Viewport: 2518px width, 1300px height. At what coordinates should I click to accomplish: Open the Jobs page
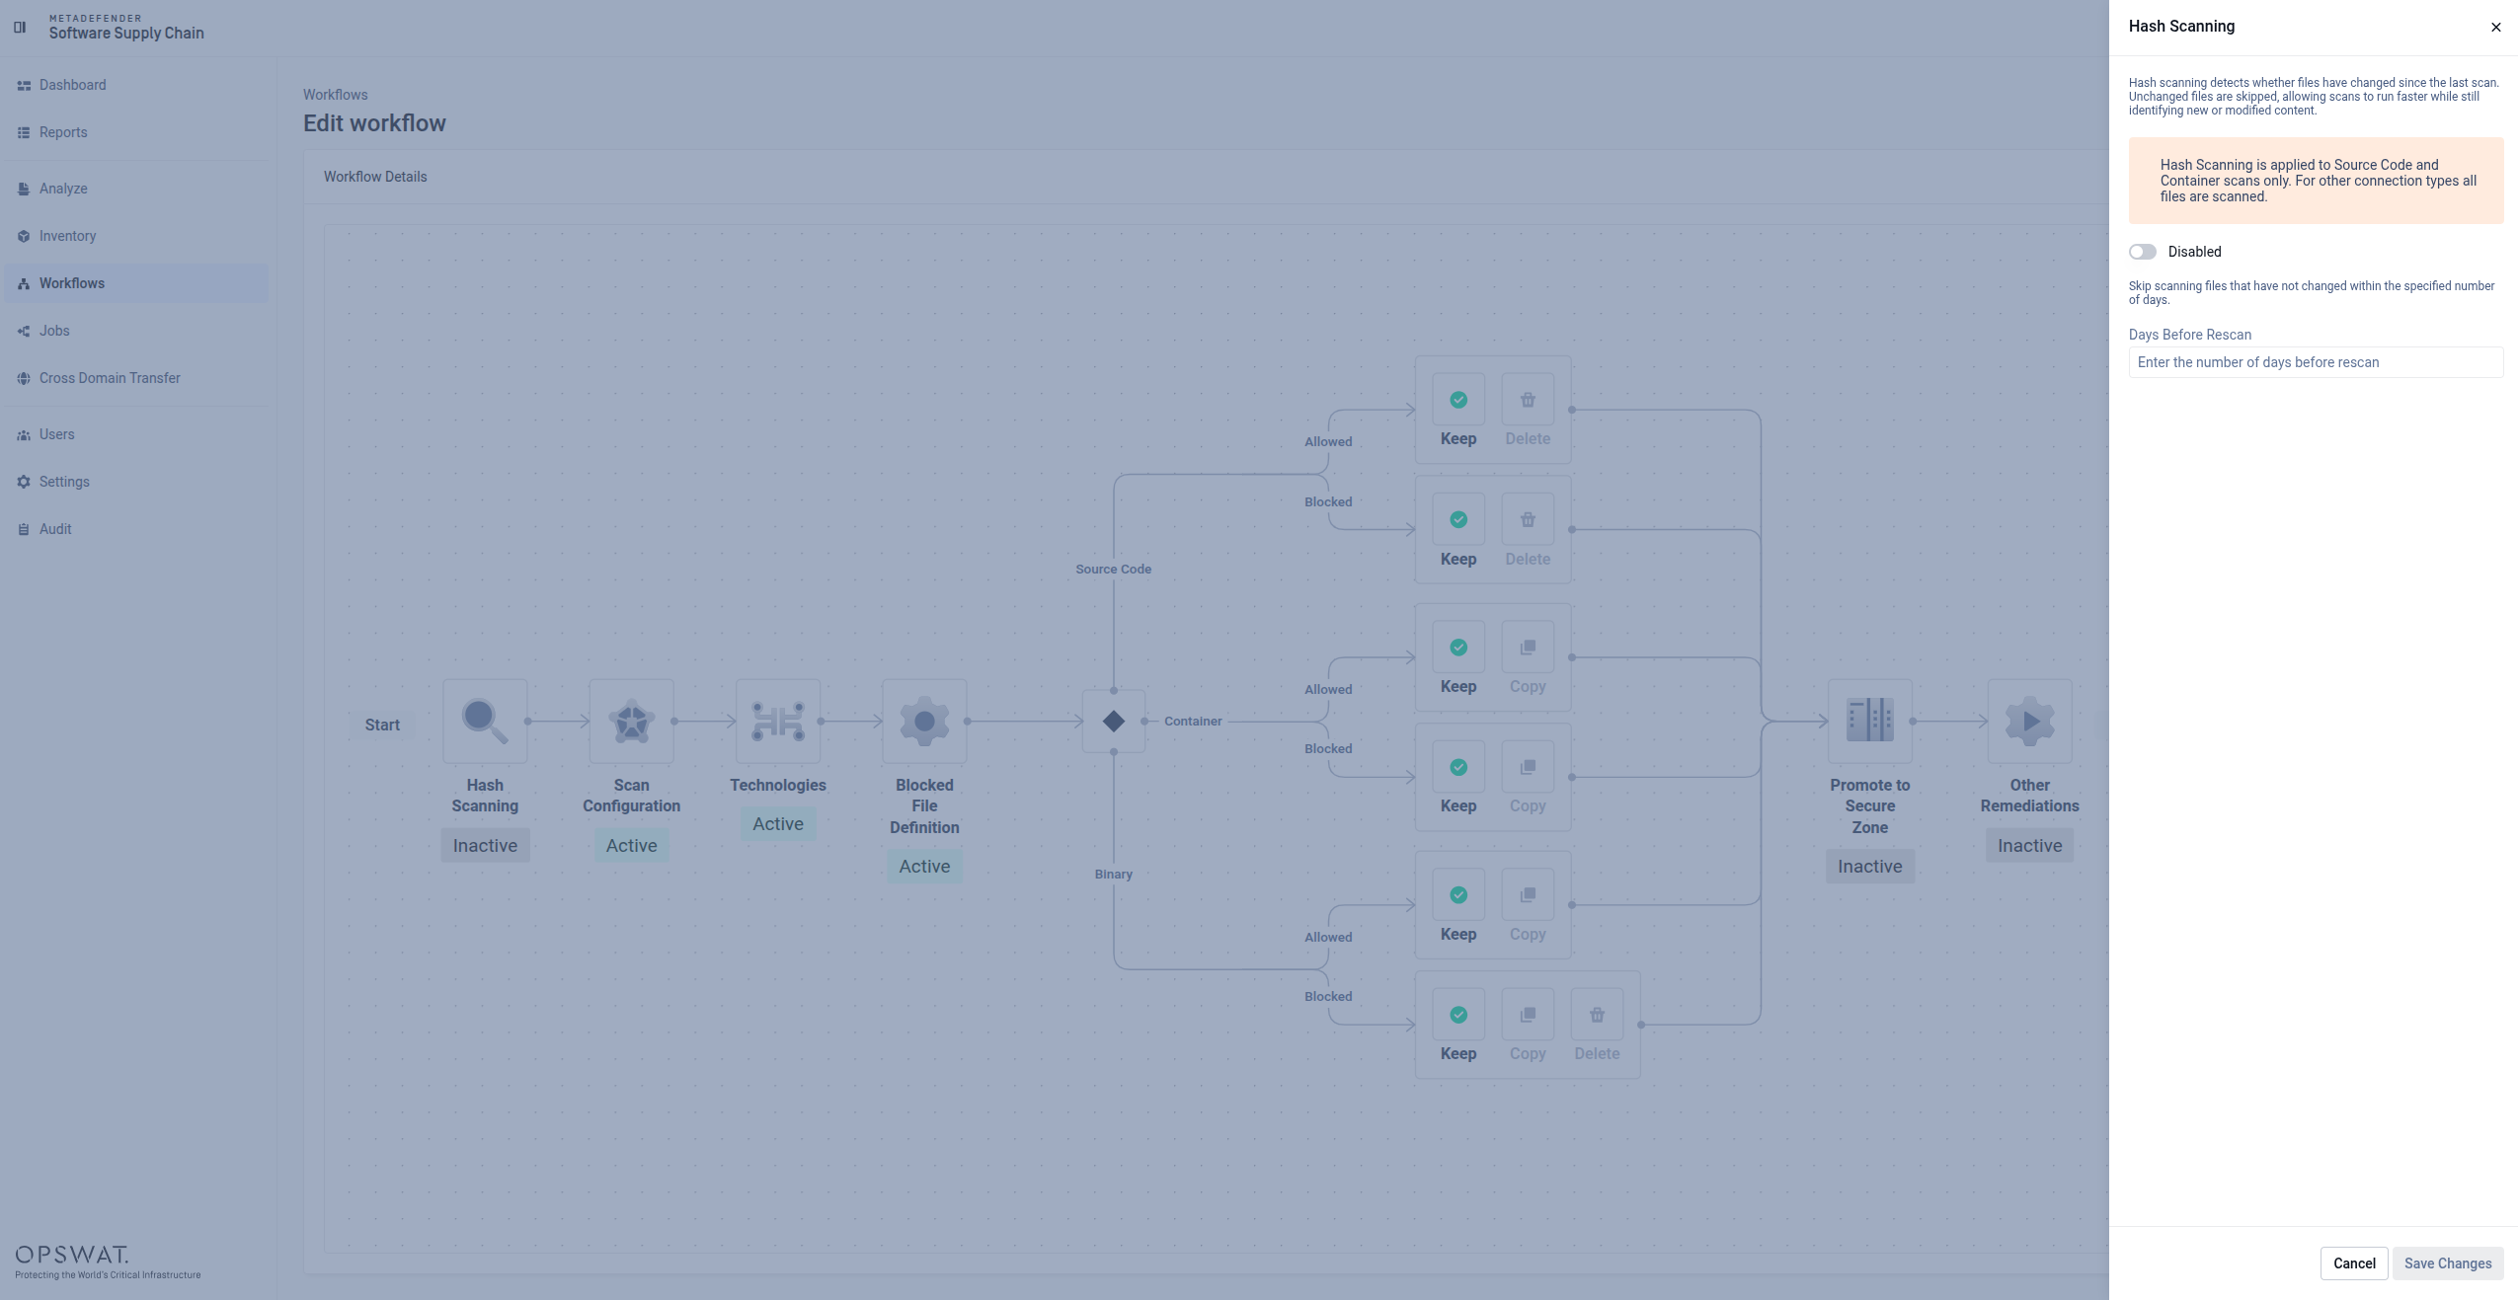coord(136,331)
